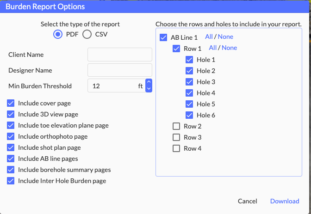Click the Client Name text field
The image size is (311, 214).
coord(120,55)
